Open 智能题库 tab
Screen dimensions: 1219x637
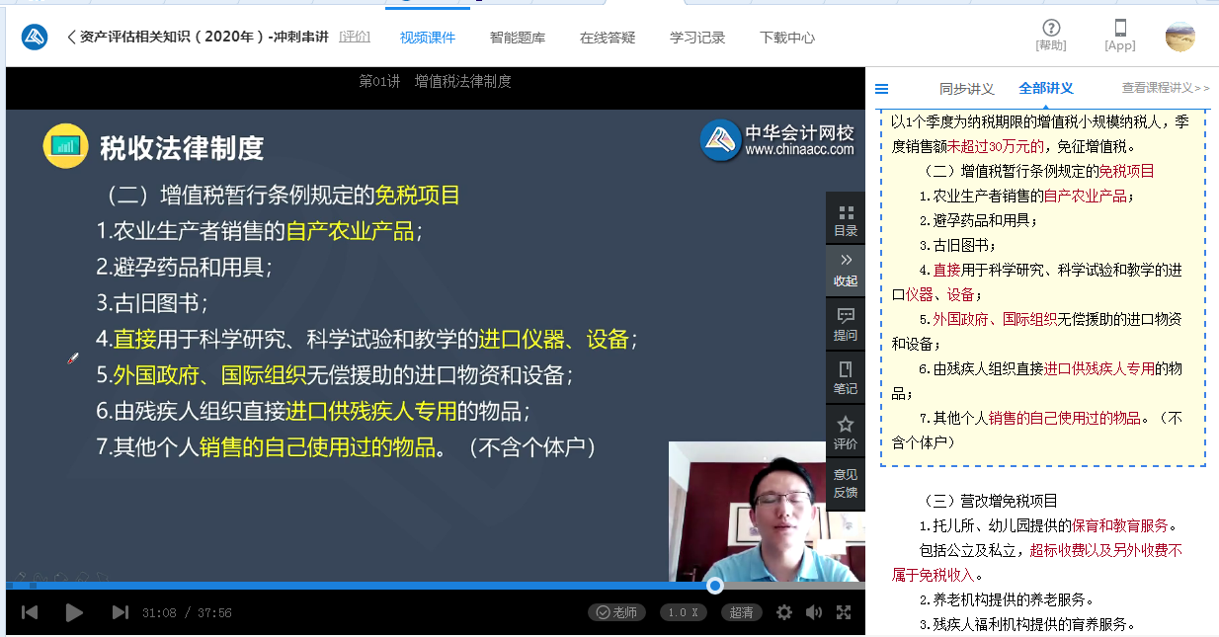coord(518,38)
